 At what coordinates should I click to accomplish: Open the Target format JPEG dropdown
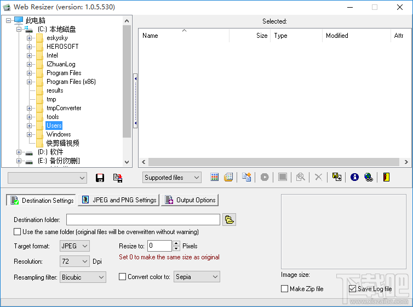(74, 246)
